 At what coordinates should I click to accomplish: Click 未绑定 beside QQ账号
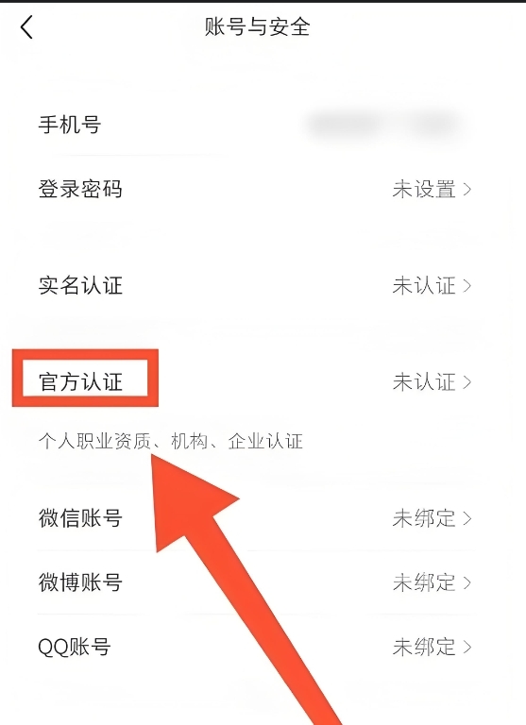(424, 647)
